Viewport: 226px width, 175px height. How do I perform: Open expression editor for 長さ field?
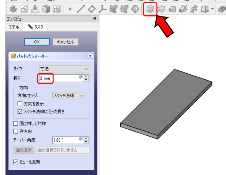point(81,77)
